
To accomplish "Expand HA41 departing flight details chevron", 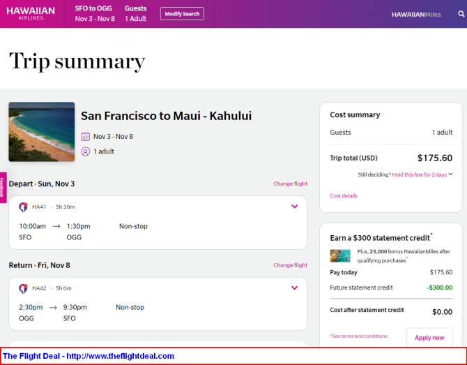I will [x=294, y=207].
